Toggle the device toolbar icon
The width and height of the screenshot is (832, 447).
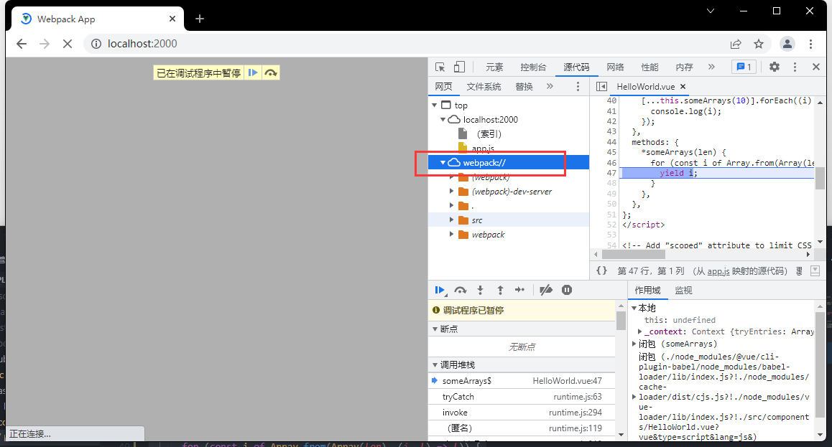458,67
